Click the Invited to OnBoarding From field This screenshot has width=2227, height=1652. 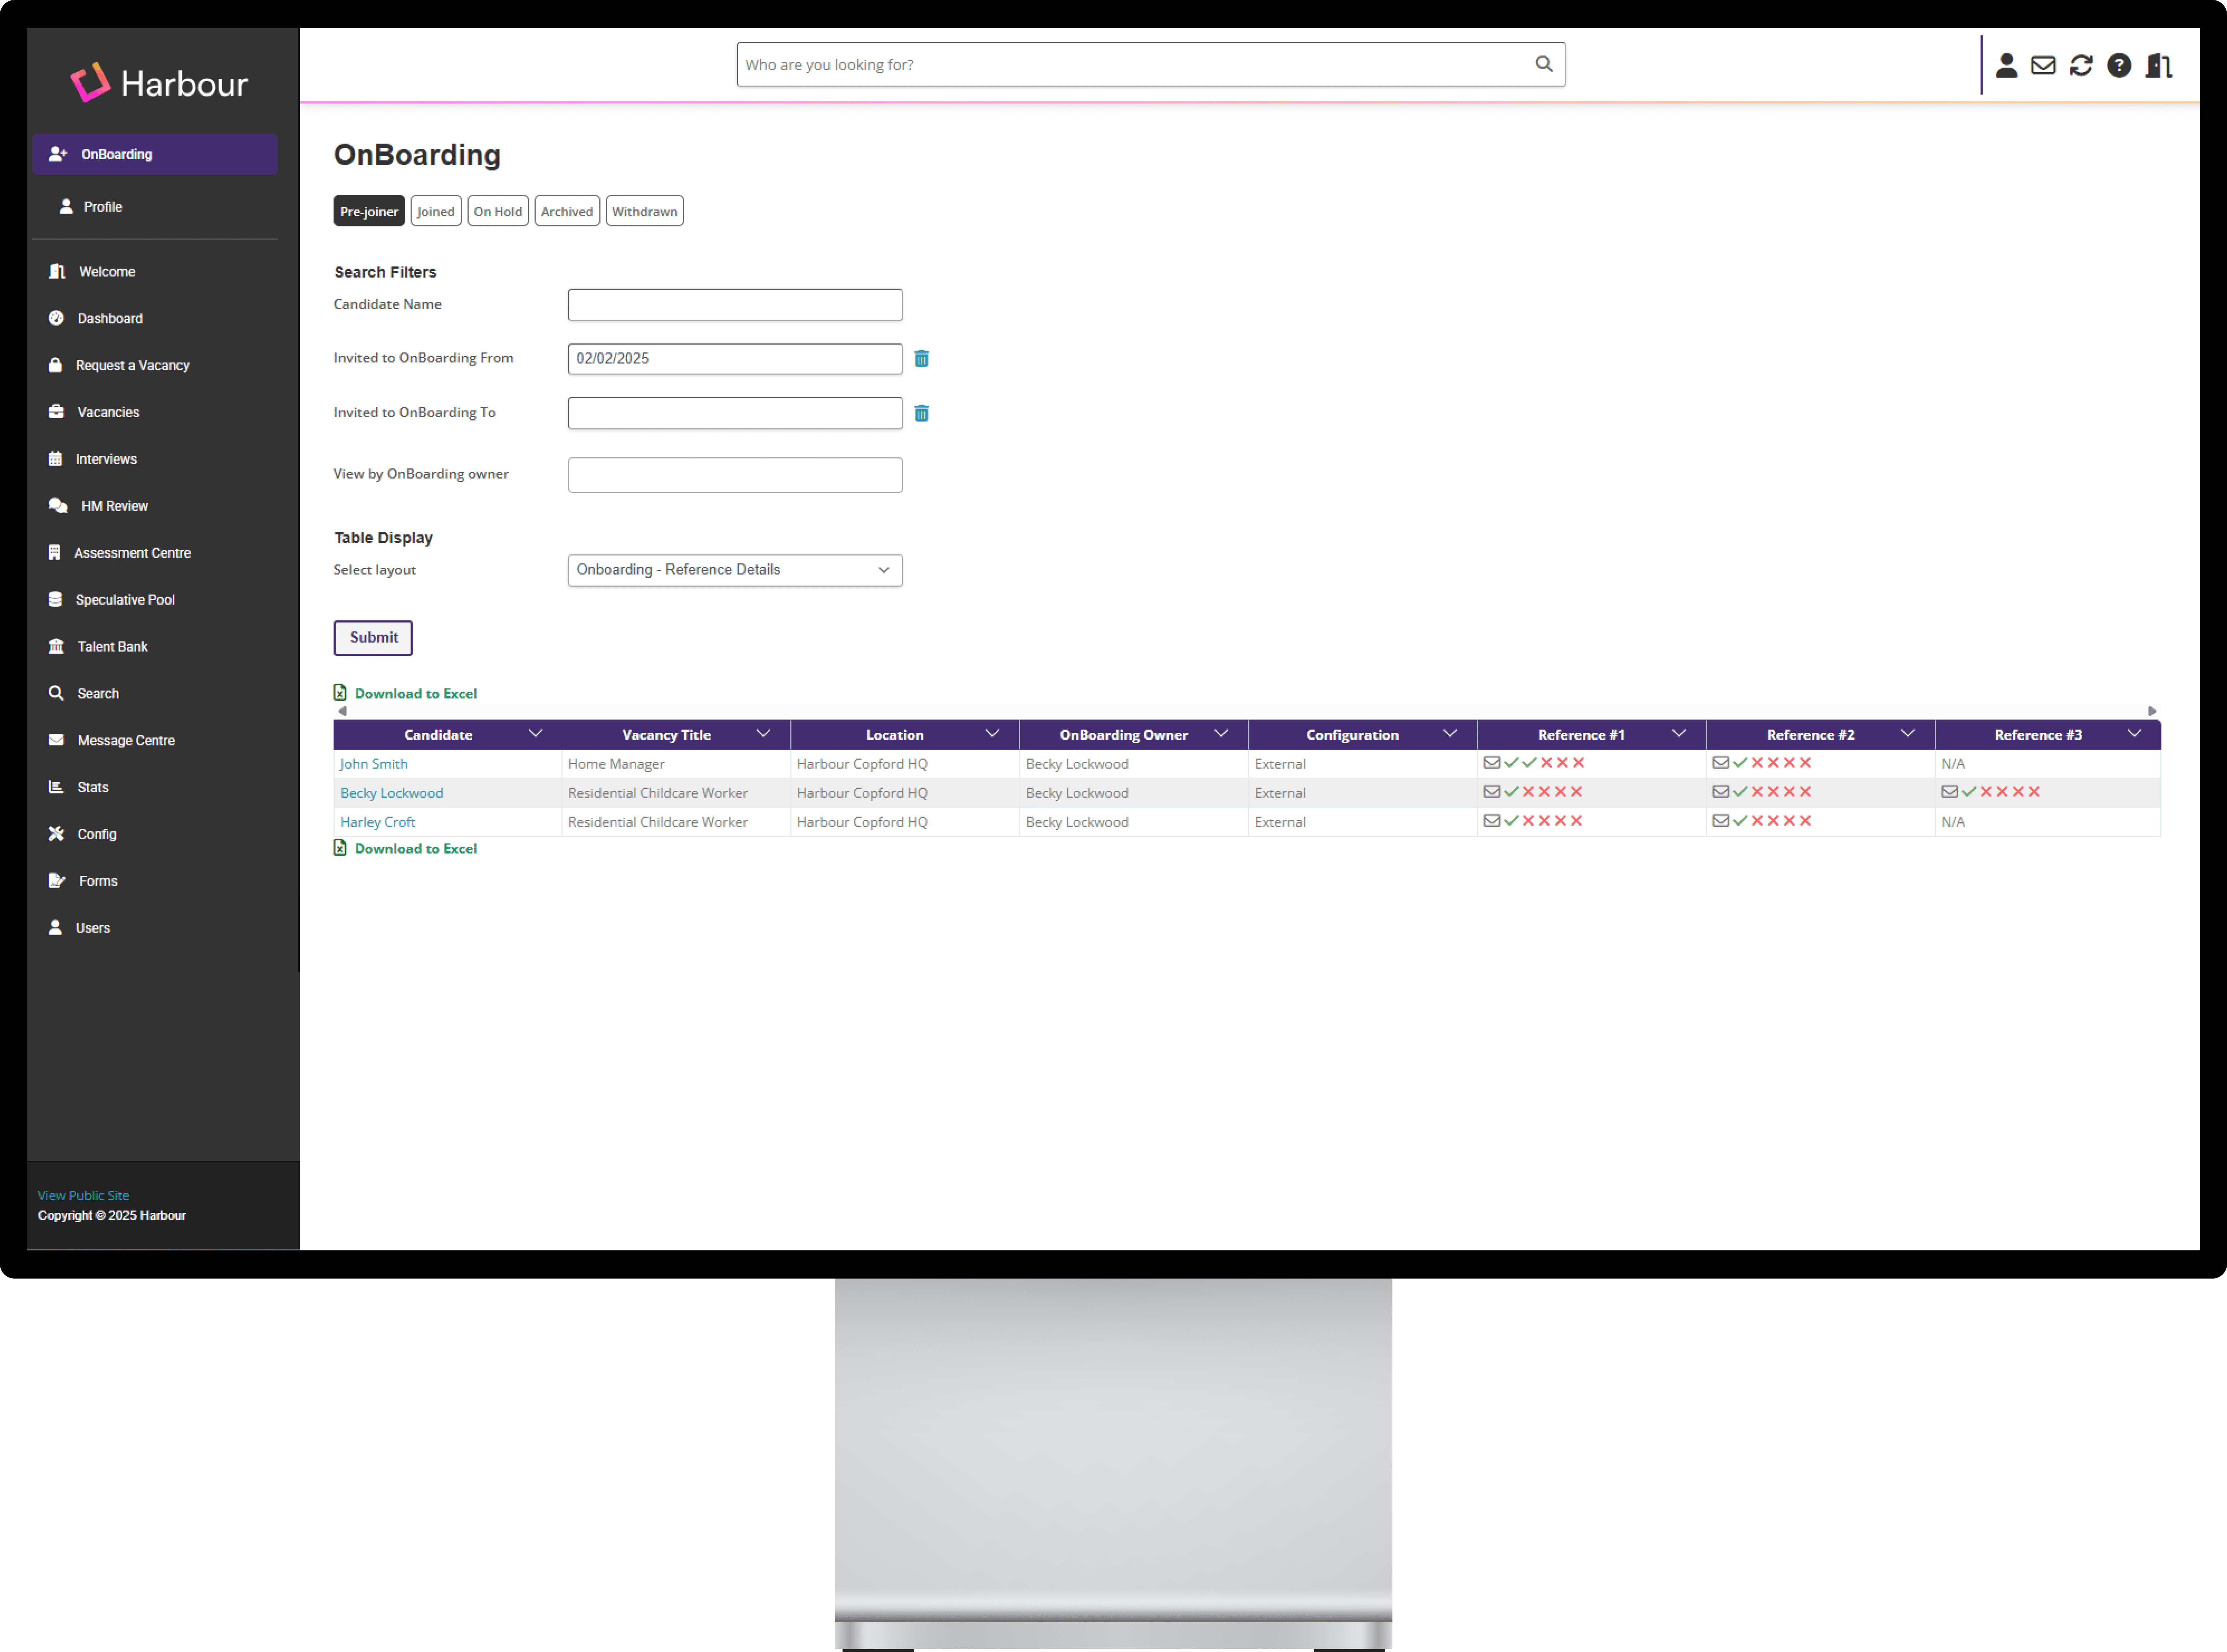coord(735,359)
